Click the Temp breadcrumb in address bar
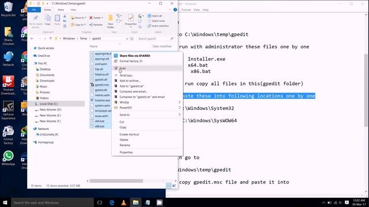 tap(84, 39)
